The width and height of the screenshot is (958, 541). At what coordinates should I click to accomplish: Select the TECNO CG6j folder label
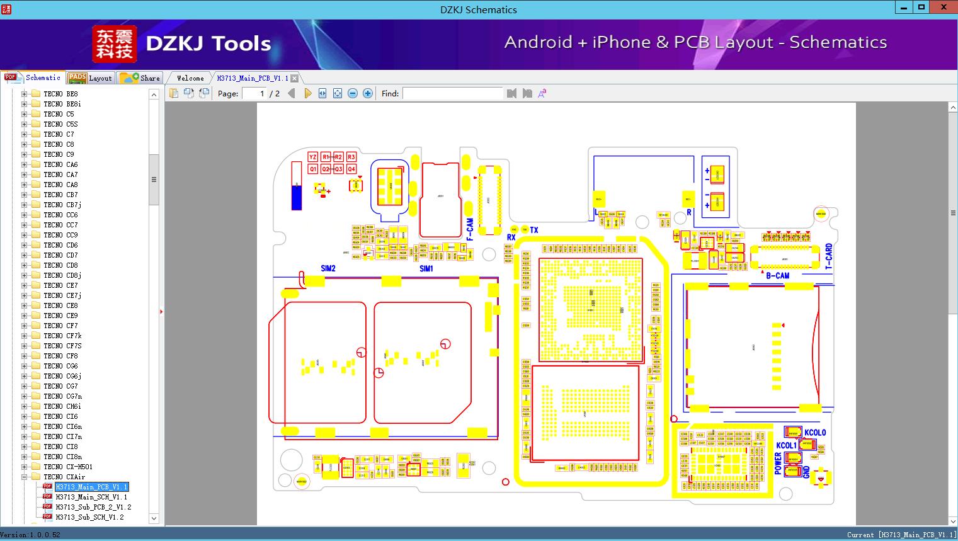click(x=62, y=376)
